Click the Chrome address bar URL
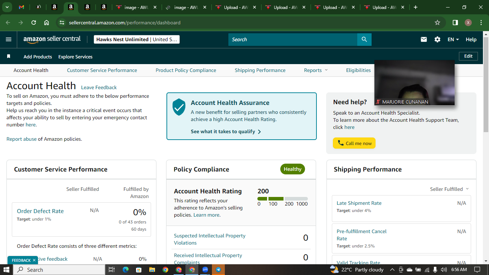Screen dimensions: 489x275 click(125, 23)
